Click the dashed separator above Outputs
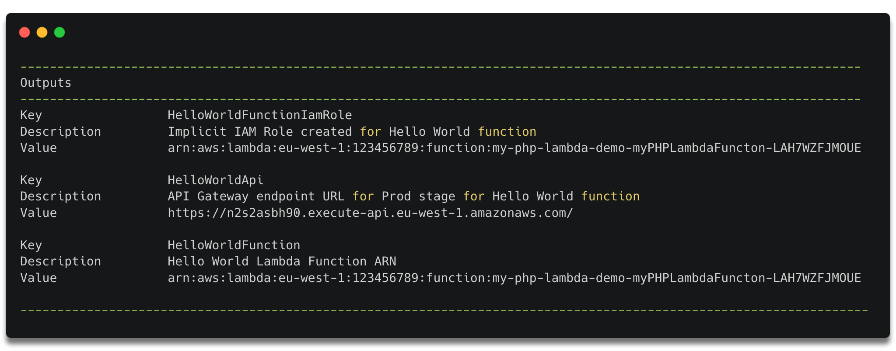This screenshot has width=896, height=351. 441,67
